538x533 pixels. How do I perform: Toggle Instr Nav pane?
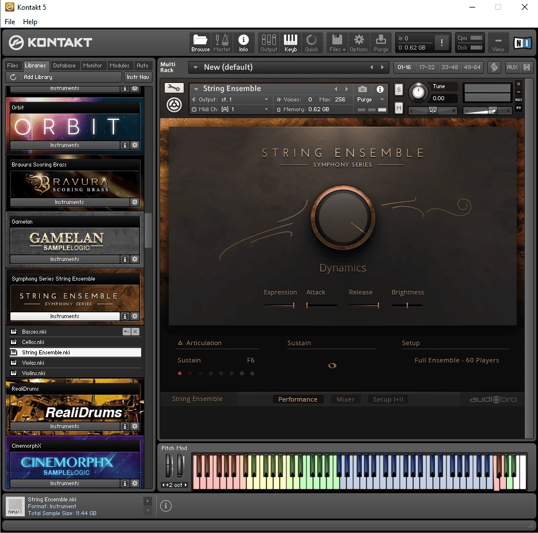138,77
